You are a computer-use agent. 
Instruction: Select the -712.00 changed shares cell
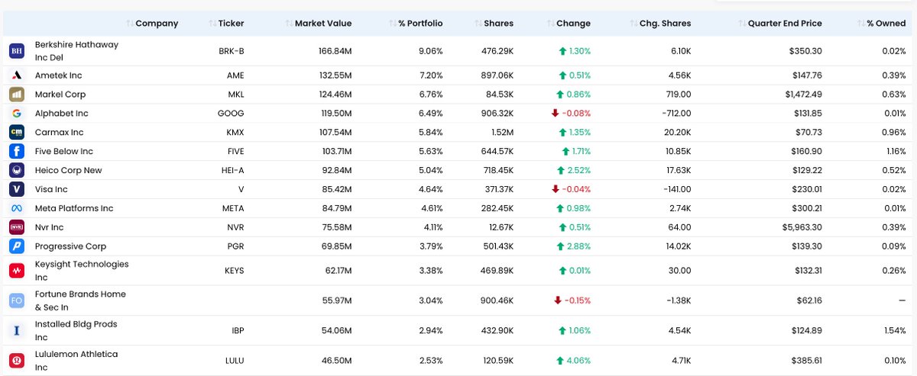pos(676,114)
